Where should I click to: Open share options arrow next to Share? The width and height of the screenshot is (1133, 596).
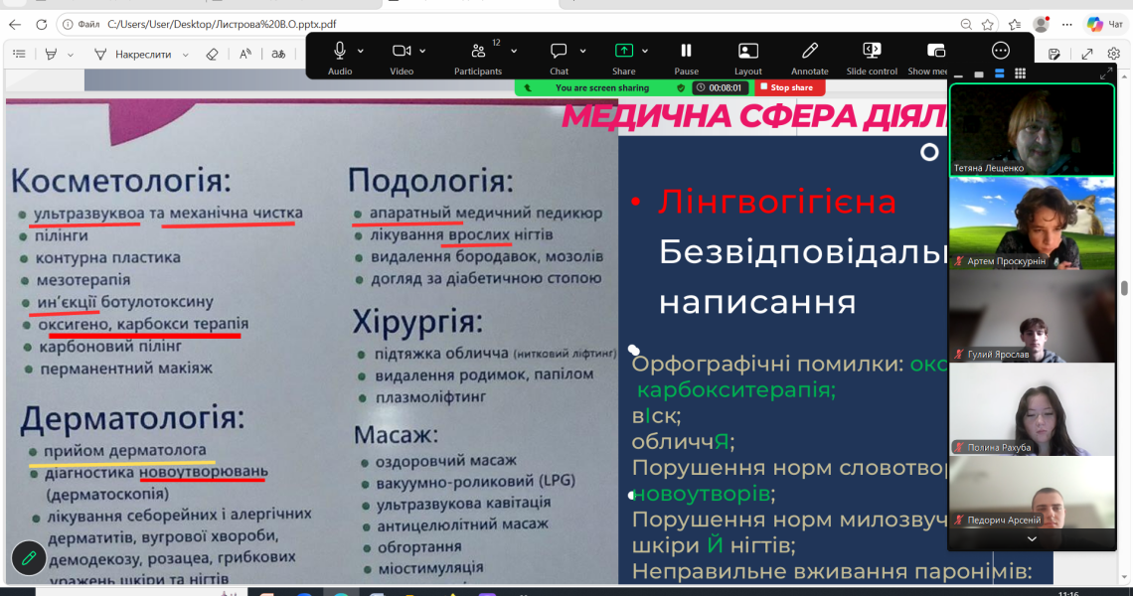click(645, 52)
